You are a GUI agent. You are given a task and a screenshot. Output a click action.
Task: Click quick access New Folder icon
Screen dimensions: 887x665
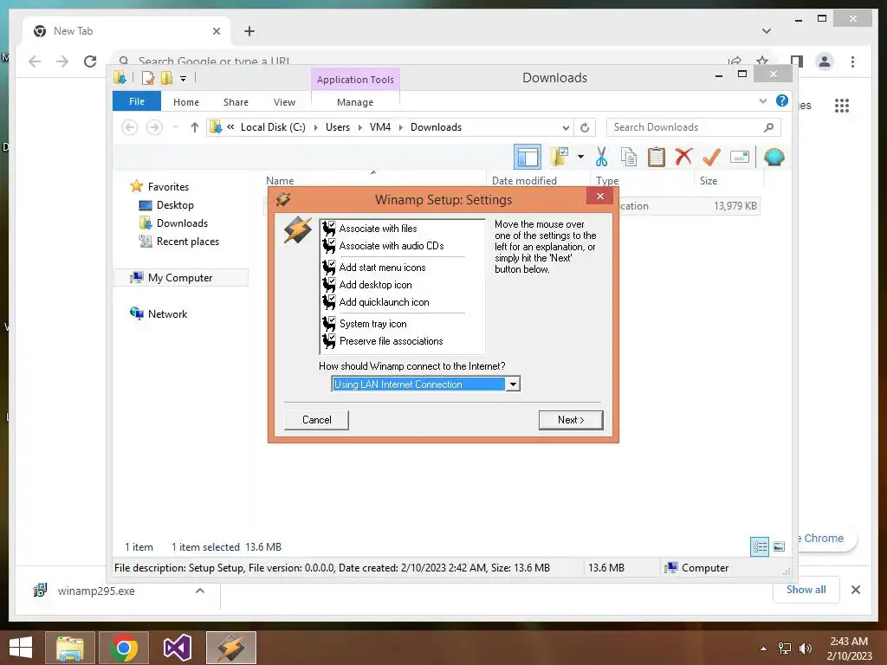(166, 78)
